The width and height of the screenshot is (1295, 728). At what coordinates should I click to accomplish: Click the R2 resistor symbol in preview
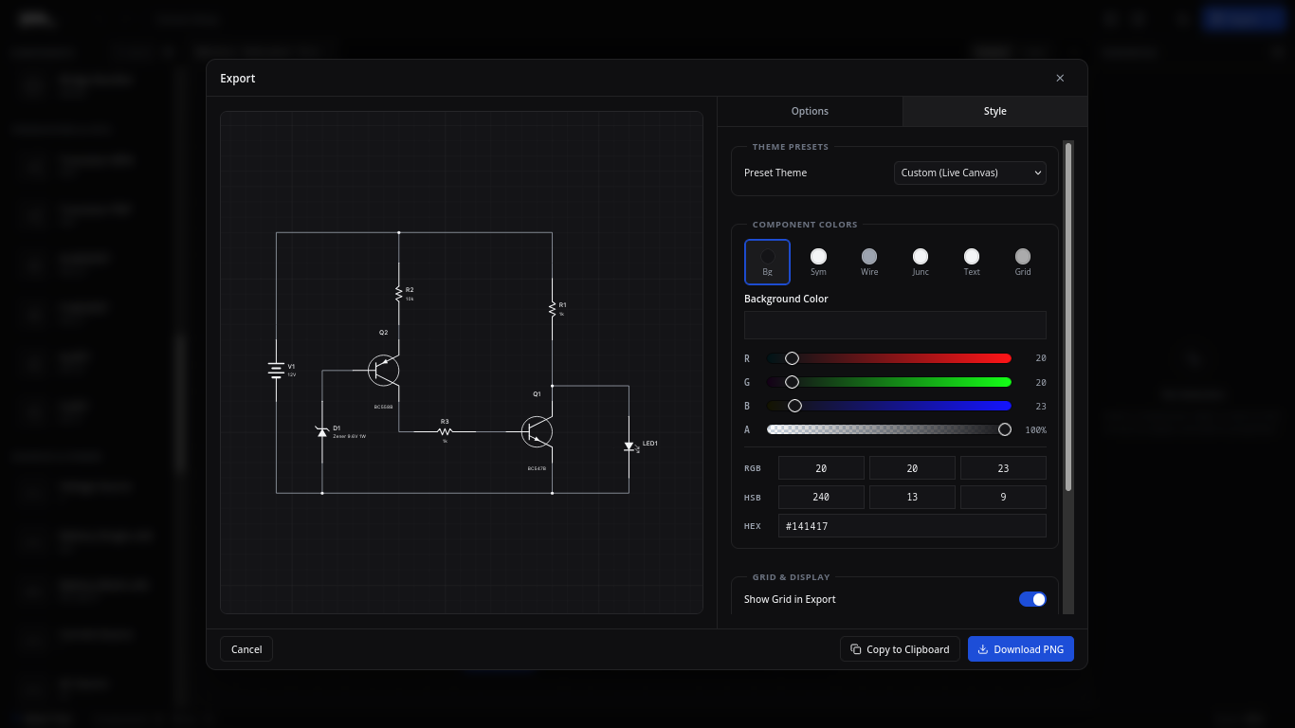[x=398, y=293]
